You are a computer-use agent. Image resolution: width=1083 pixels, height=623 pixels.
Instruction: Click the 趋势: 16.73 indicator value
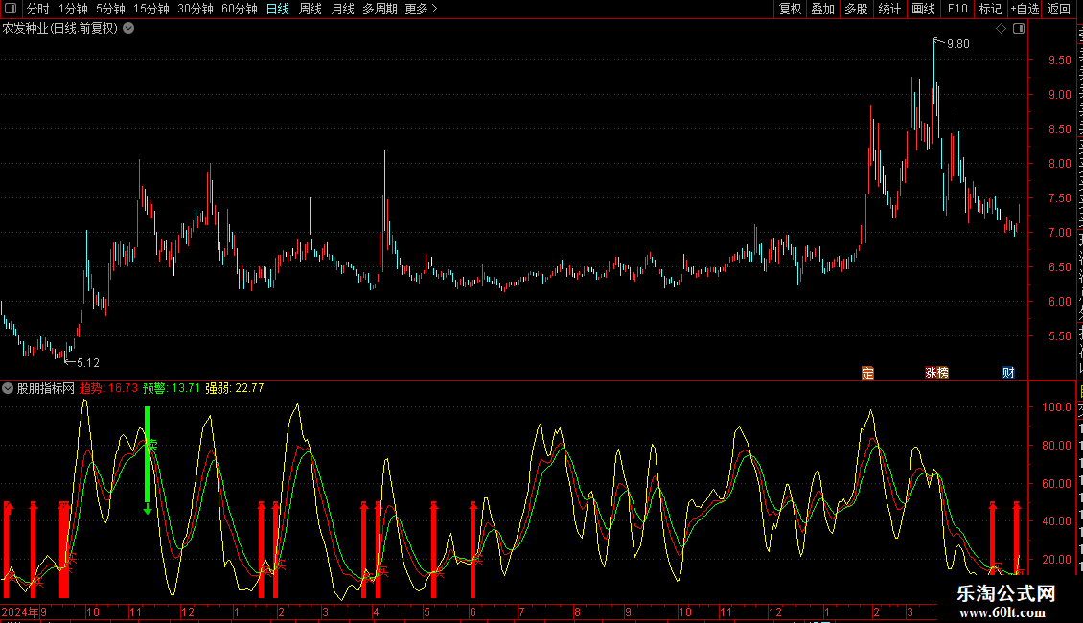point(108,388)
